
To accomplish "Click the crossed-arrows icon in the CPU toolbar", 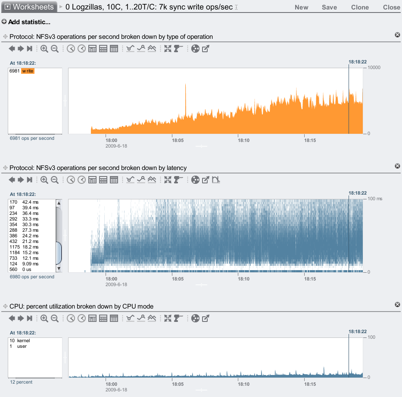I will (x=168, y=318).
